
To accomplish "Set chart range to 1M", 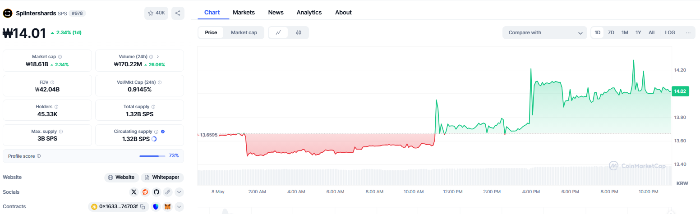I will (625, 32).
